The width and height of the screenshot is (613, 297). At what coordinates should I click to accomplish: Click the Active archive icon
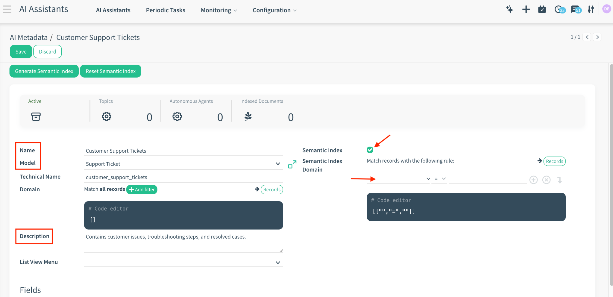coord(36,116)
